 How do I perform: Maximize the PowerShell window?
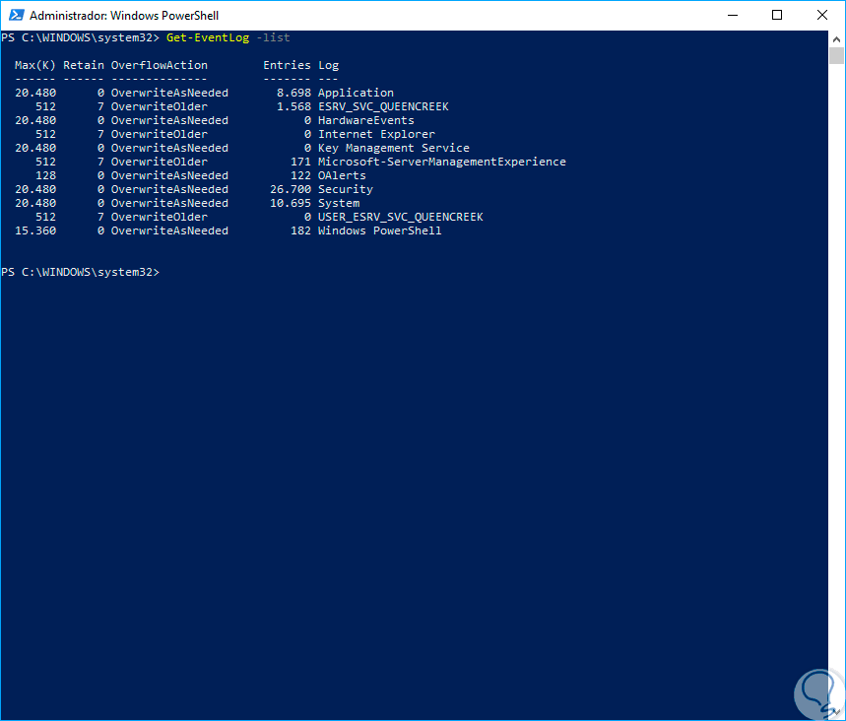point(777,15)
